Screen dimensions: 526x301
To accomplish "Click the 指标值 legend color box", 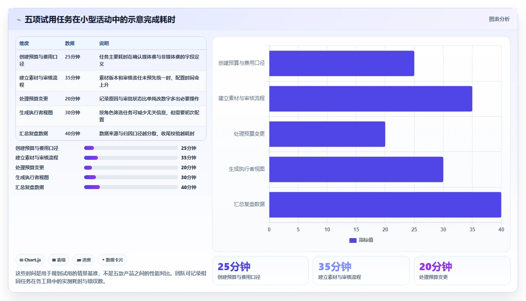I will coord(353,240).
